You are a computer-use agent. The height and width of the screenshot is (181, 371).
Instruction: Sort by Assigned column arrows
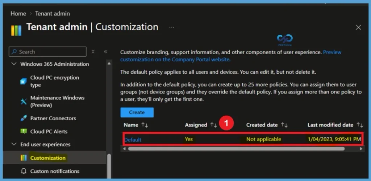tap(214, 125)
